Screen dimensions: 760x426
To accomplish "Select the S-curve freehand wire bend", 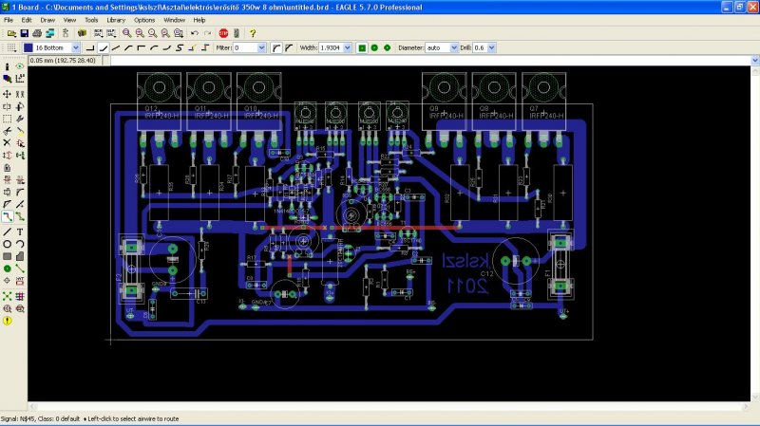I will click(x=180, y=47).
